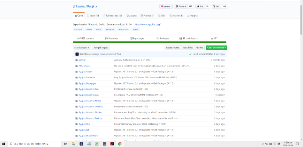
Task: View the 4 branches list
Action: tap(111, 38)
